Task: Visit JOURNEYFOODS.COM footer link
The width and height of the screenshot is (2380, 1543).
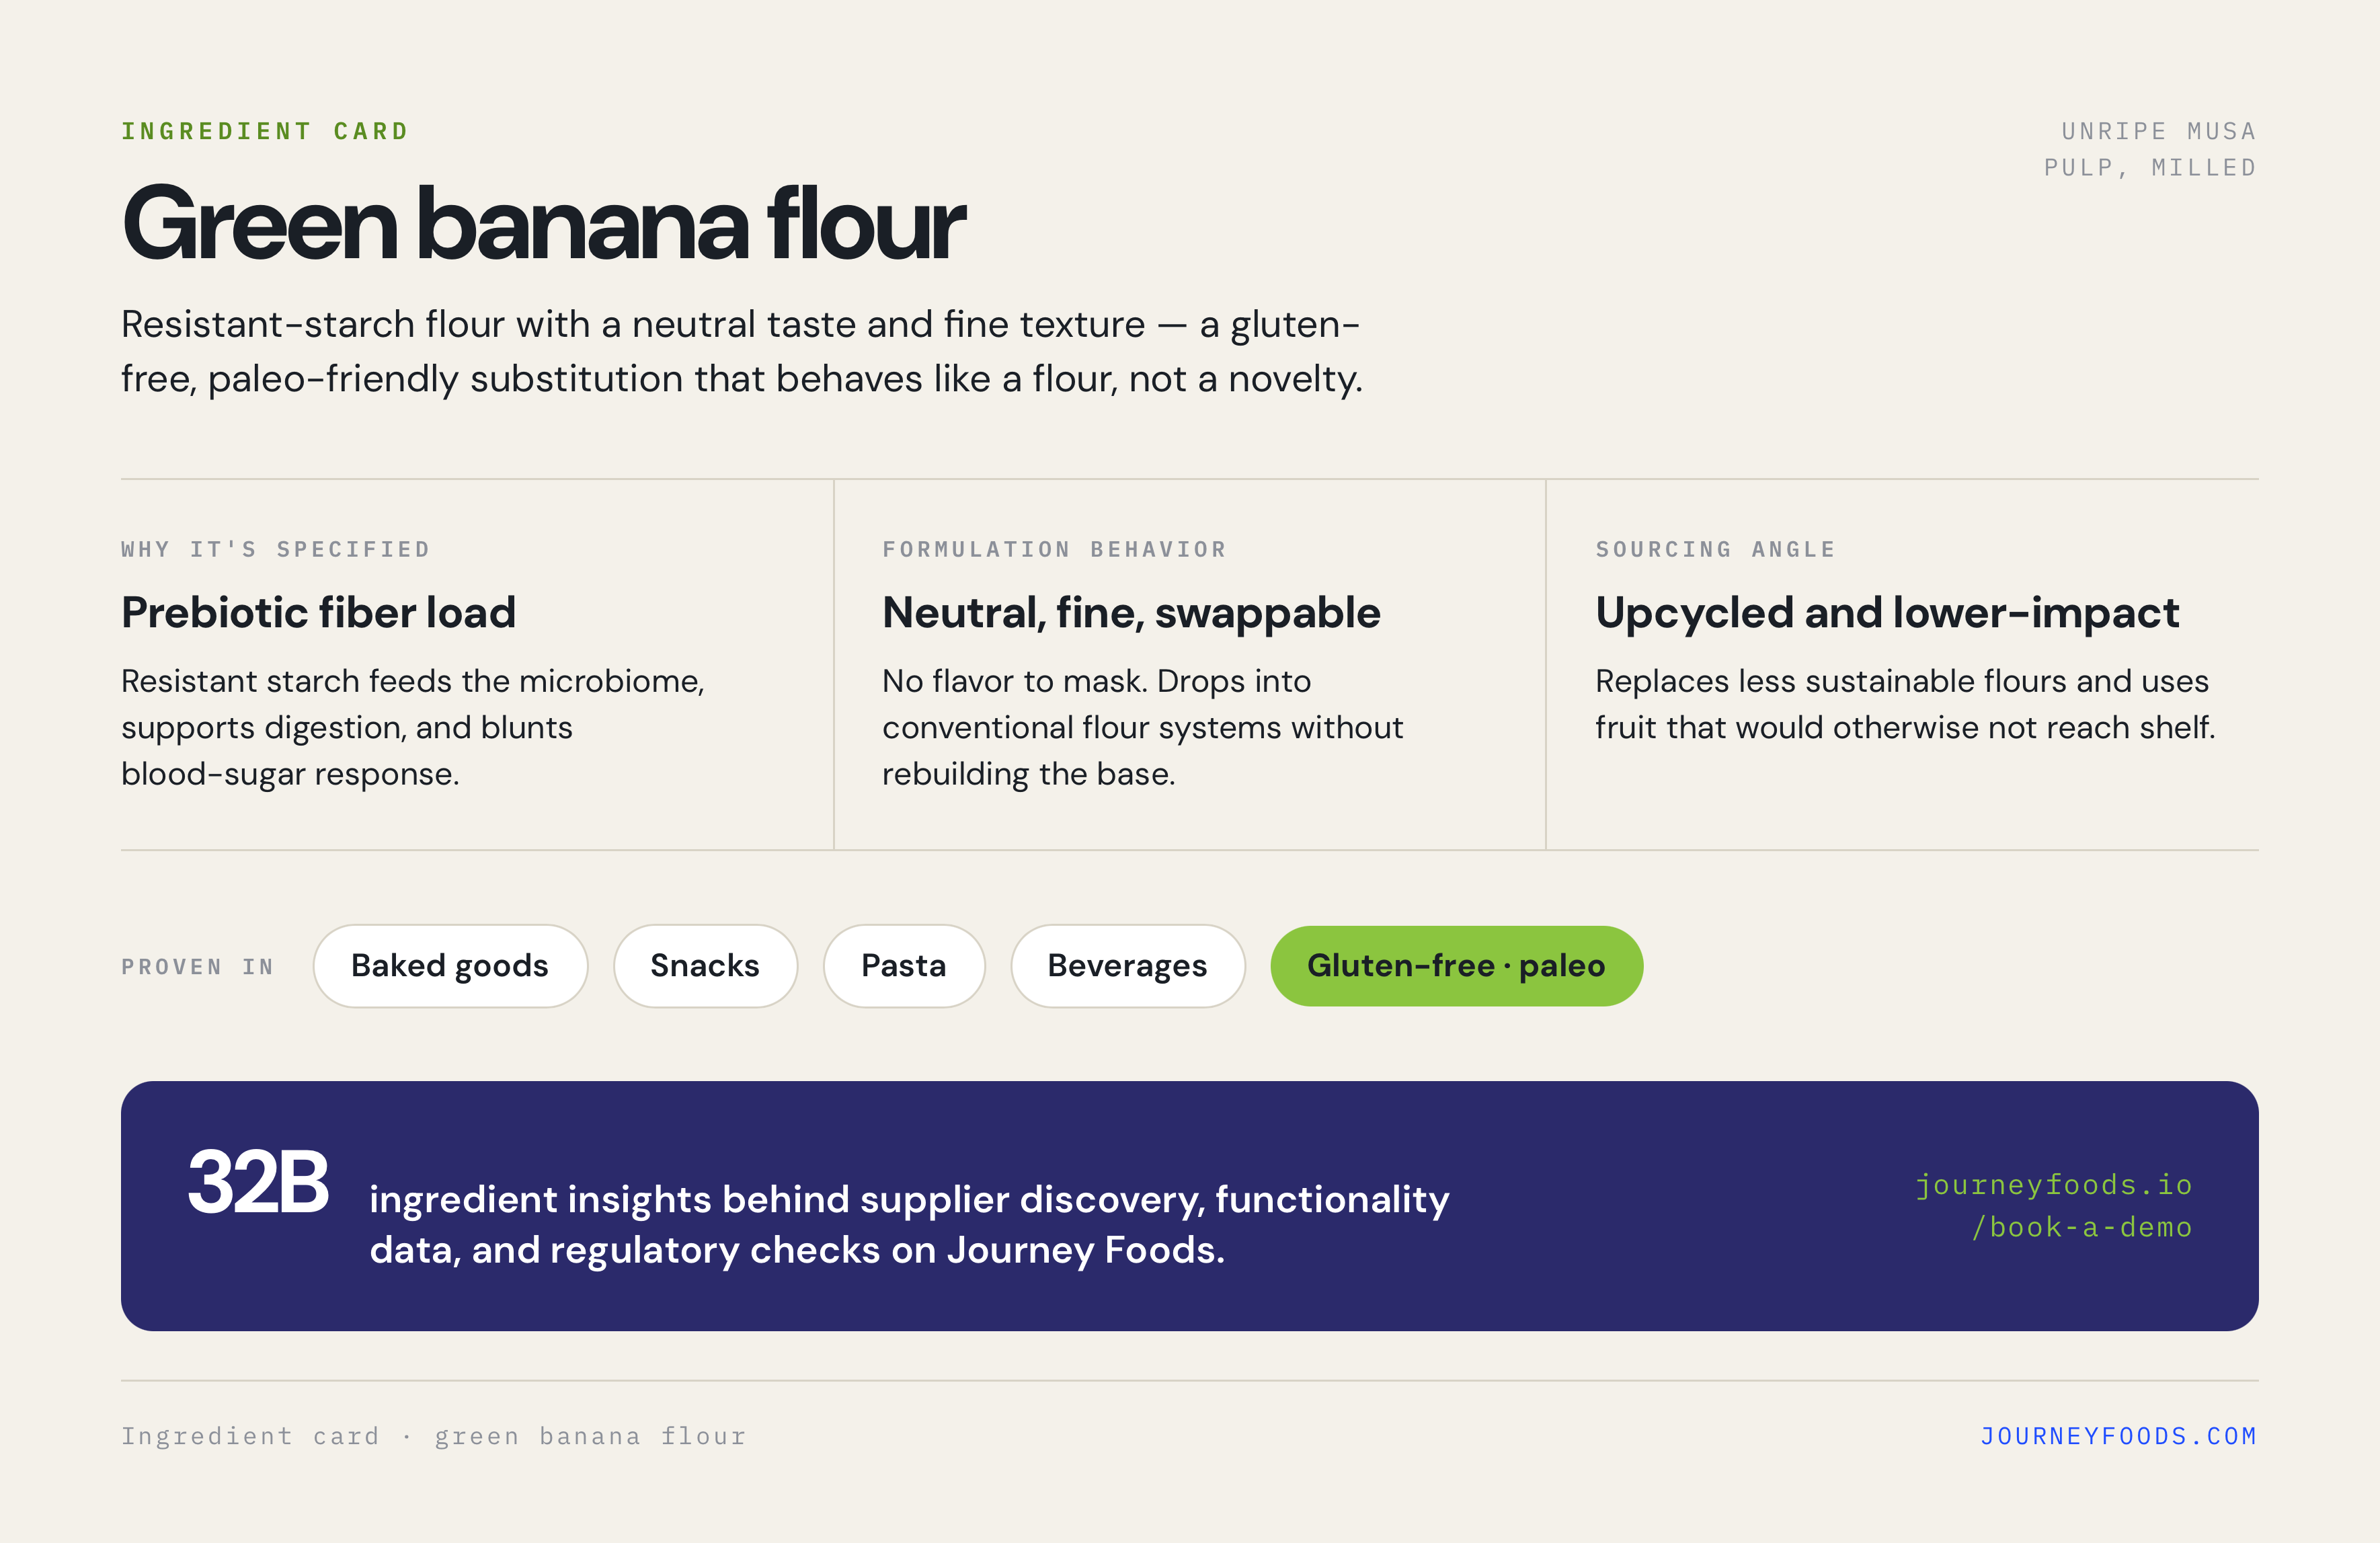Action: coord(2119,1436)
